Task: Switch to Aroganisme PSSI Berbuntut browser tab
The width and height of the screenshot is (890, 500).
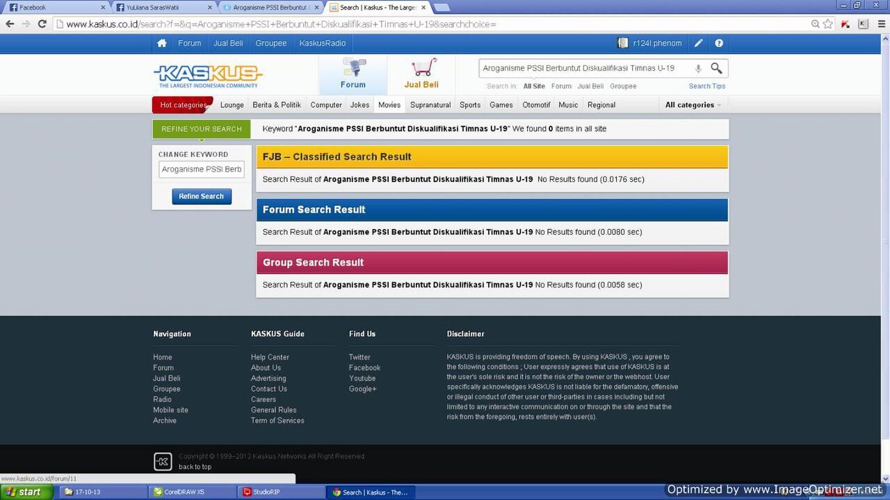Action: tap(270, 8)
